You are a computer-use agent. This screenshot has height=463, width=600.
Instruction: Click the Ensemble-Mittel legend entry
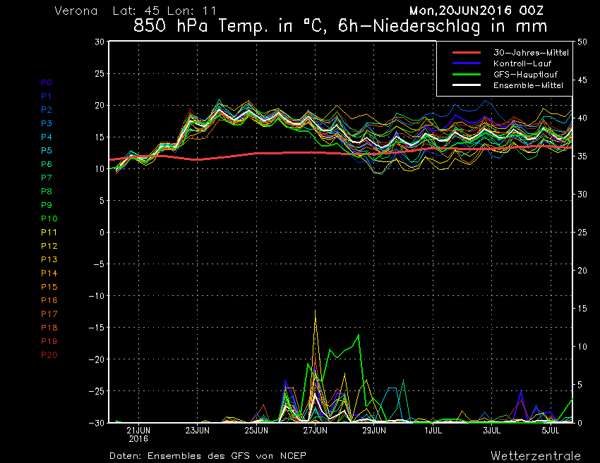coord(528,85)
